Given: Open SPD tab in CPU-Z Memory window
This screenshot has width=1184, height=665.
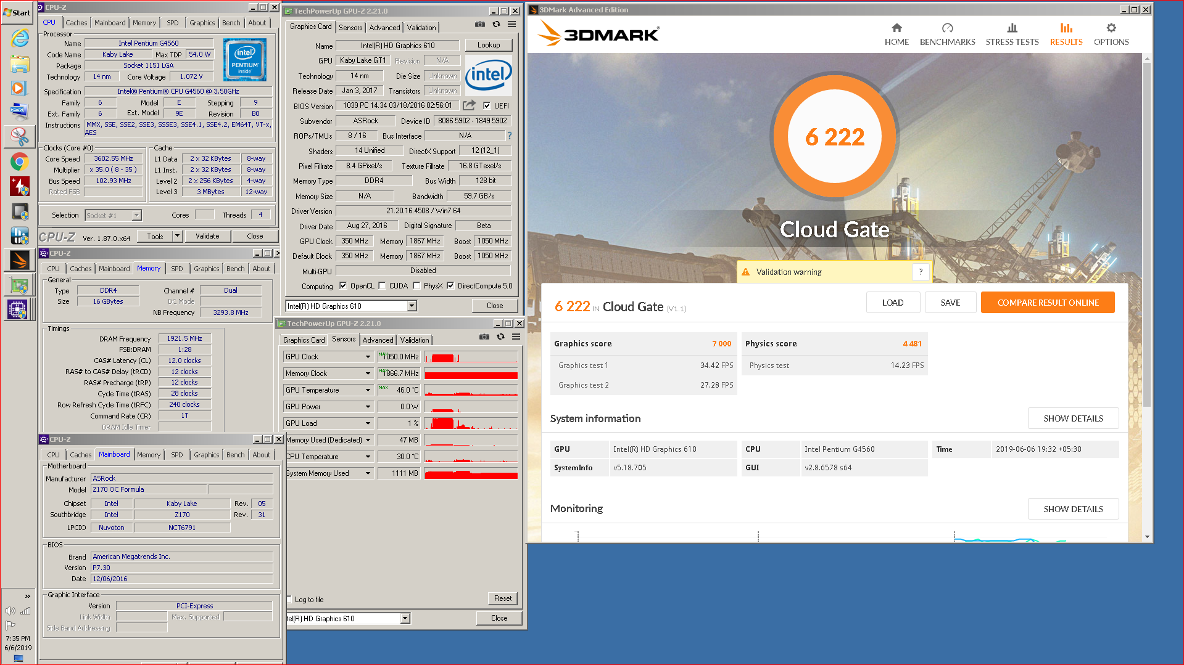Looking at the screenshot, I should click(x=177, y=269).
